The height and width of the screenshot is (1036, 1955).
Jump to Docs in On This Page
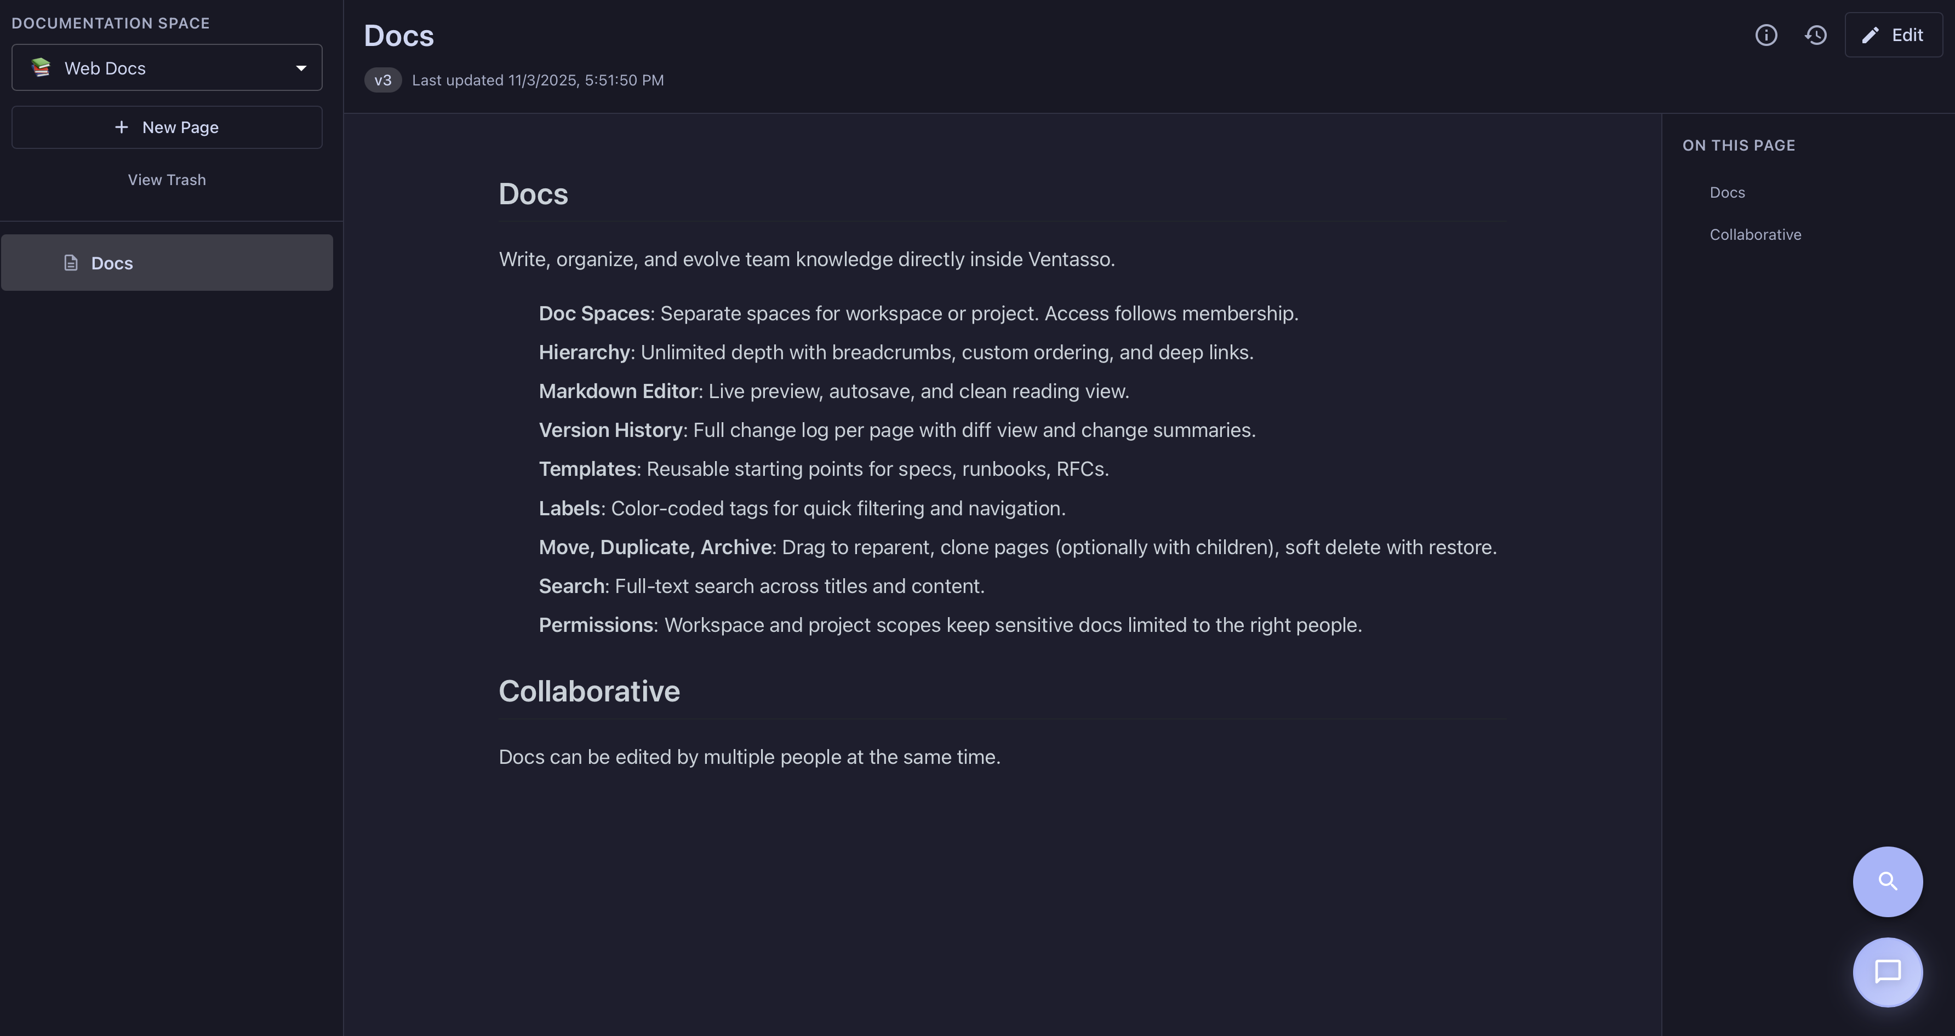click(1727, 193)
